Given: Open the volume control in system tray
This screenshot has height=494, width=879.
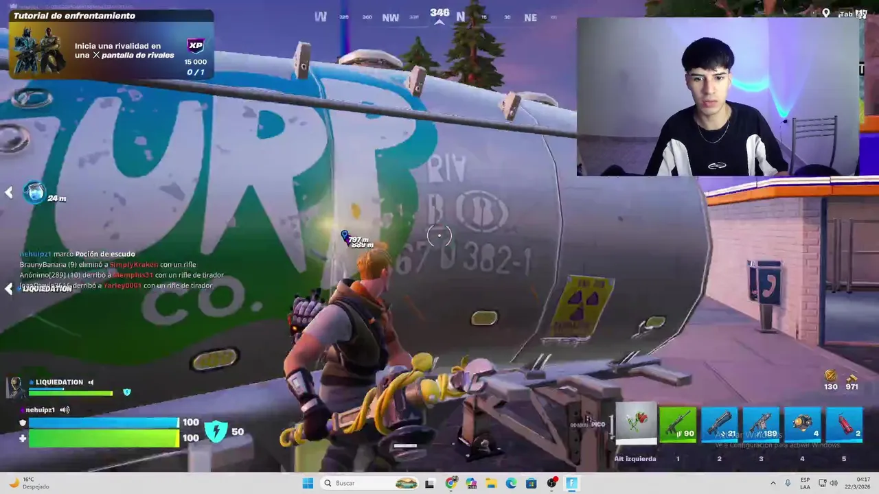Looking at the screenshot, I should click(x=834, y=483).
